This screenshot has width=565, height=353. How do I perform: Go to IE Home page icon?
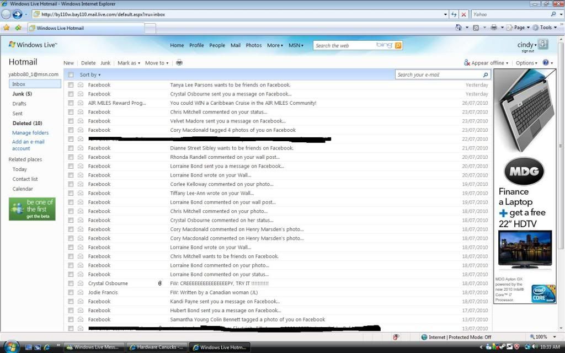[x=459, y=28]
